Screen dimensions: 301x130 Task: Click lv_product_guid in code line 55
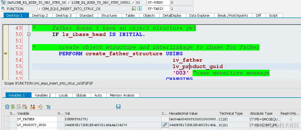point(198,66)
